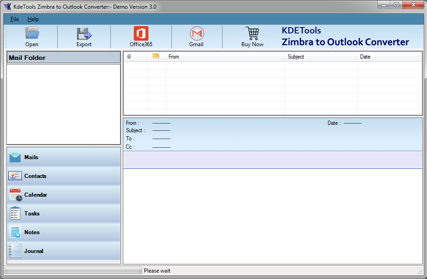Click the Open folder icon in toolbar
427x279 pixels.
32,33
